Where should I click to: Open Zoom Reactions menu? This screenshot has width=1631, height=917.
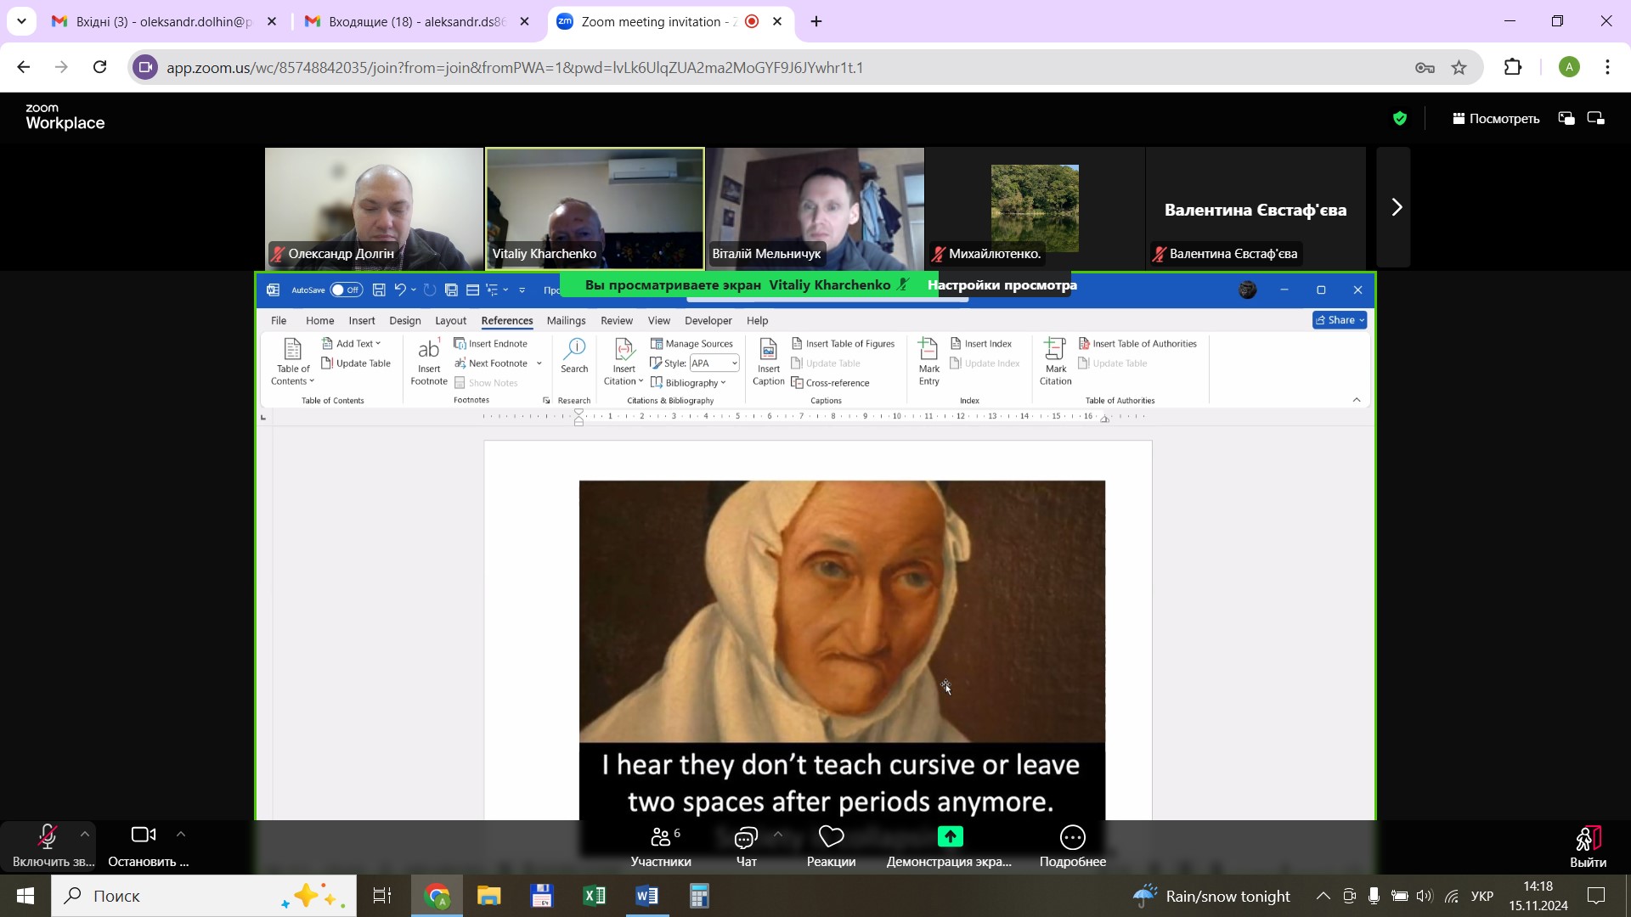[x=831, y=847]
